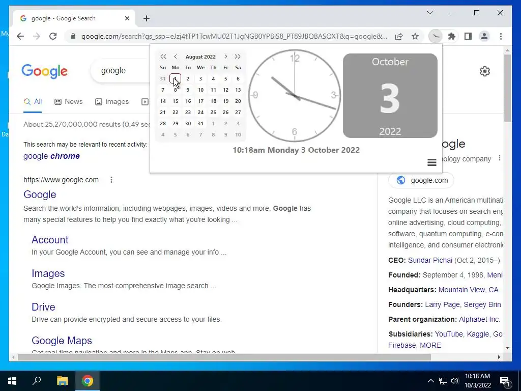Open the Account sitelink
Screen dimensions: 521x391
pos(50,240)
